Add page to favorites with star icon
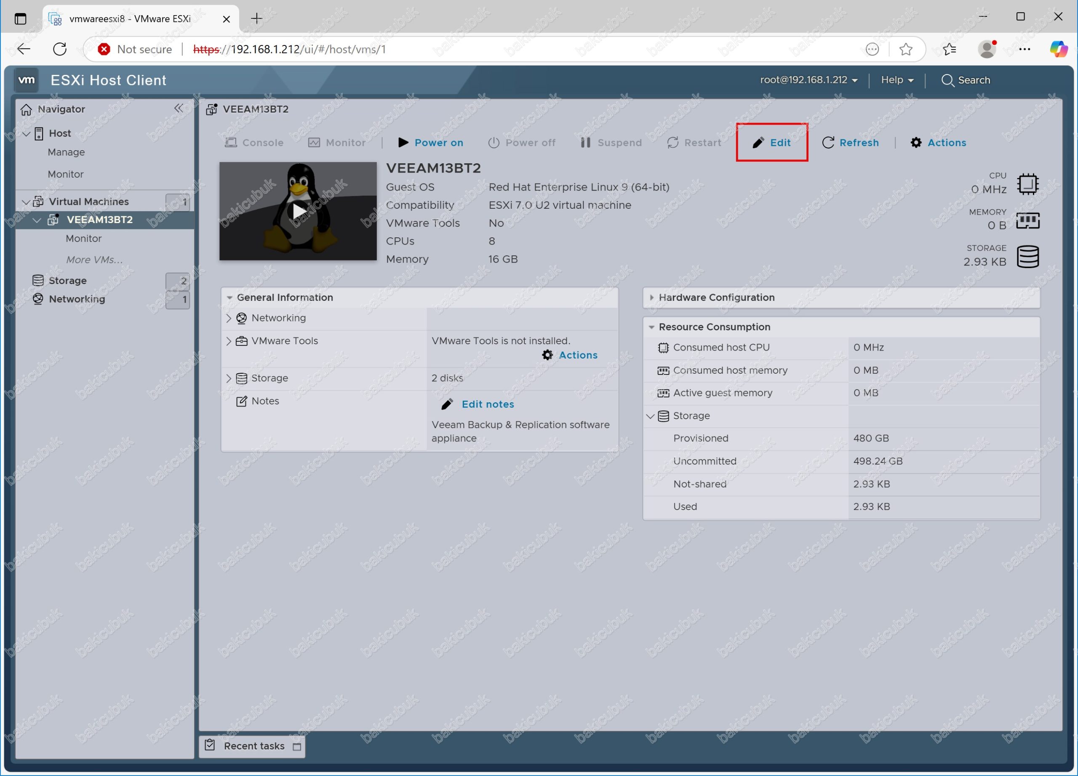The image size is (1078, 776). tap(906, 49)
